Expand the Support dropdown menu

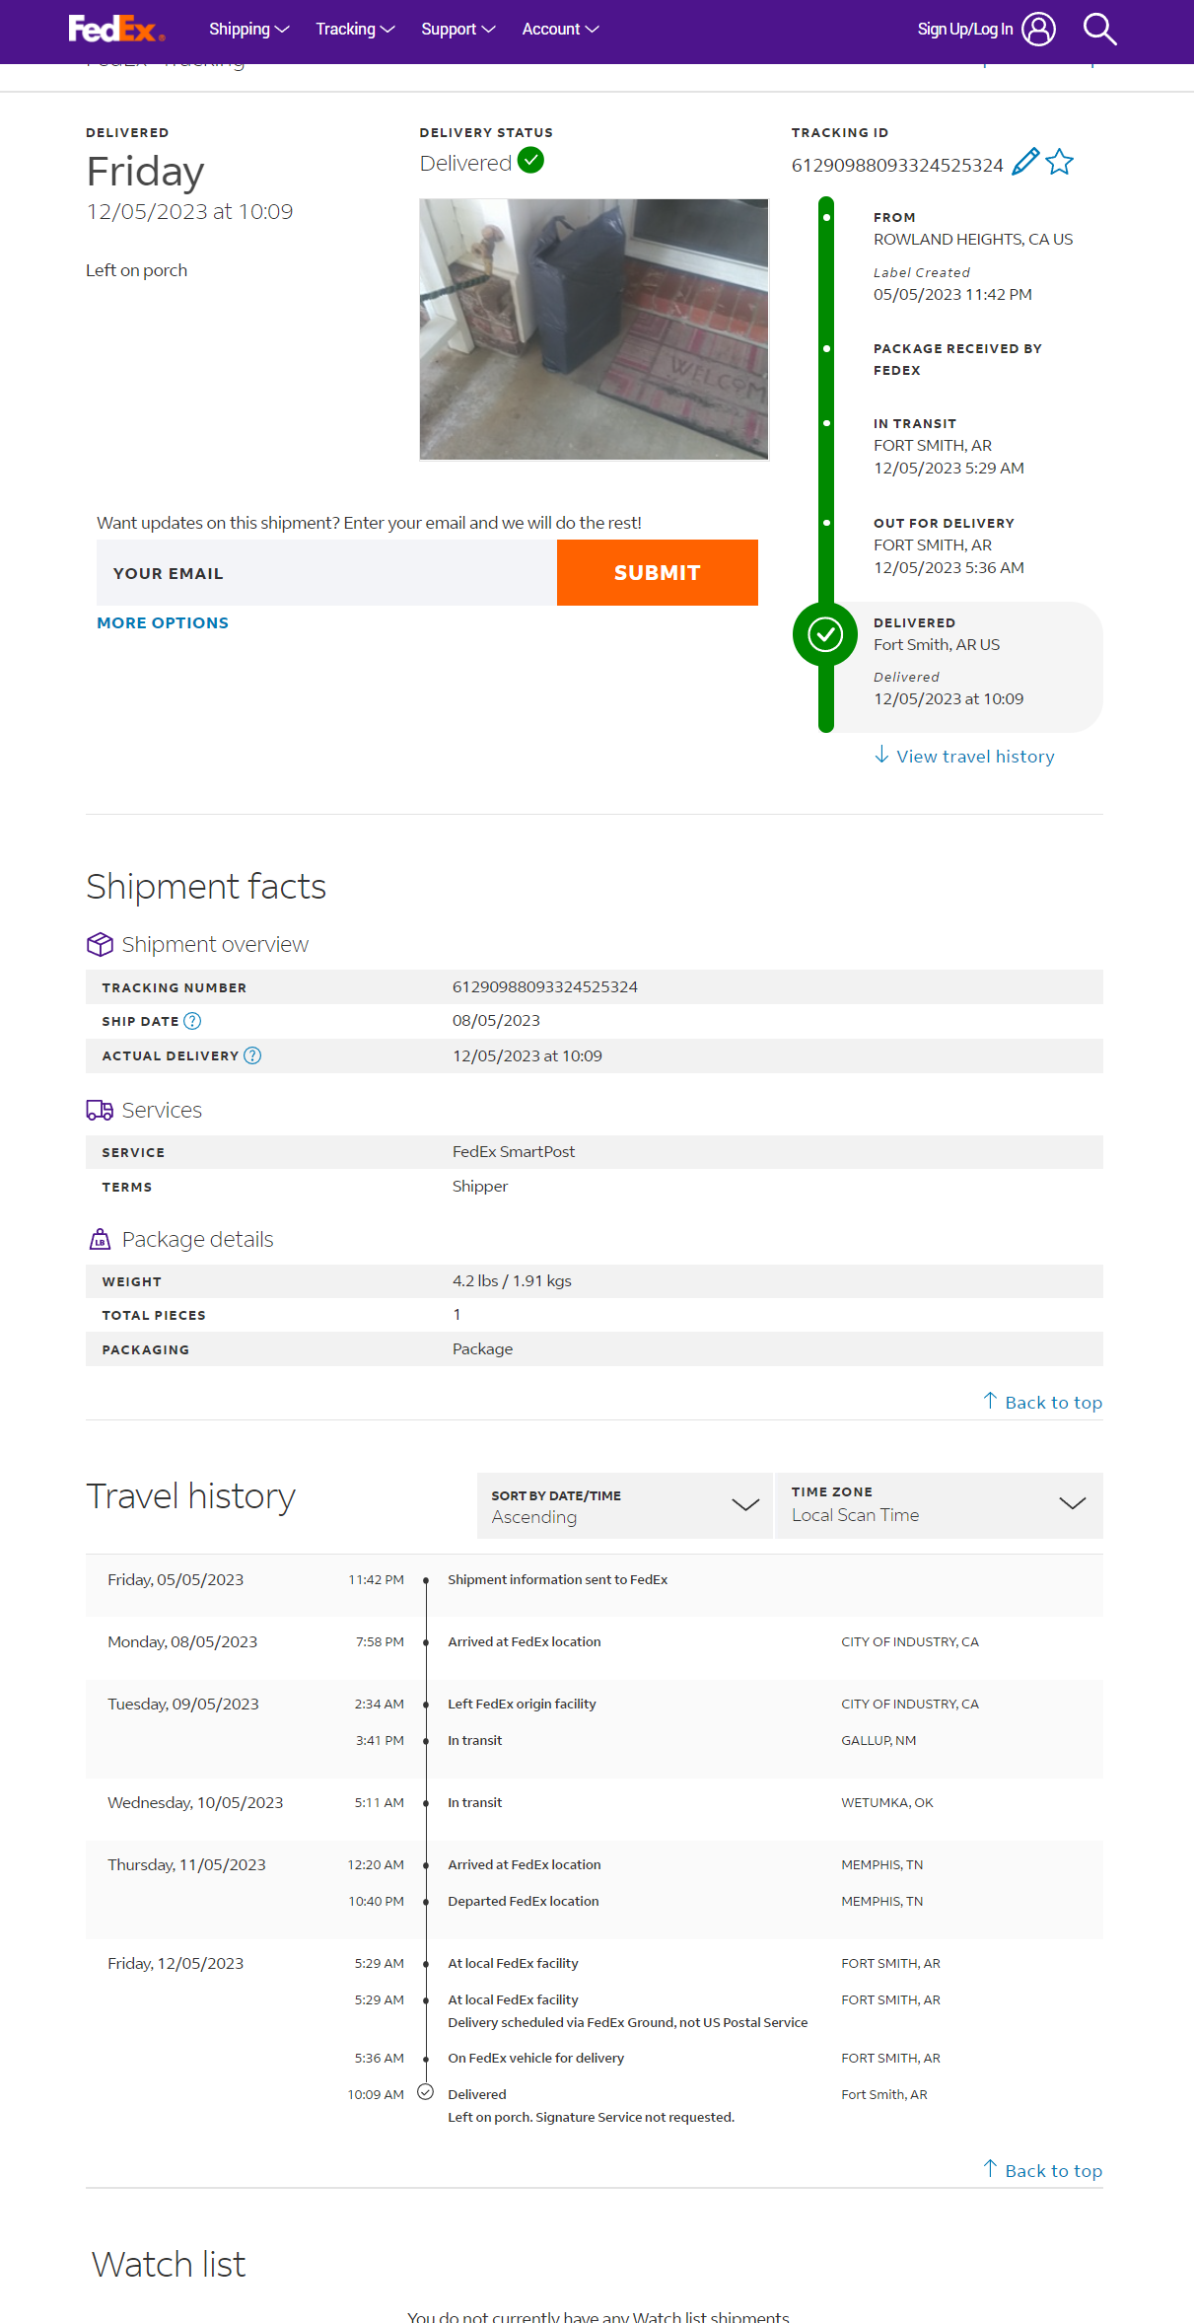coord(457,30)
